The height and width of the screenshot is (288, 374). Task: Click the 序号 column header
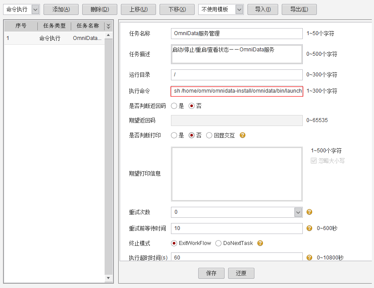(x=21, y=26)
